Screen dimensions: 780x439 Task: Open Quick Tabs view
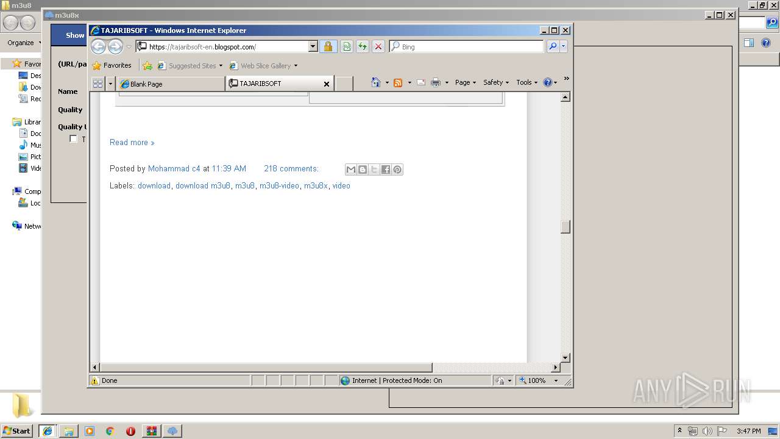pos(97,84)
